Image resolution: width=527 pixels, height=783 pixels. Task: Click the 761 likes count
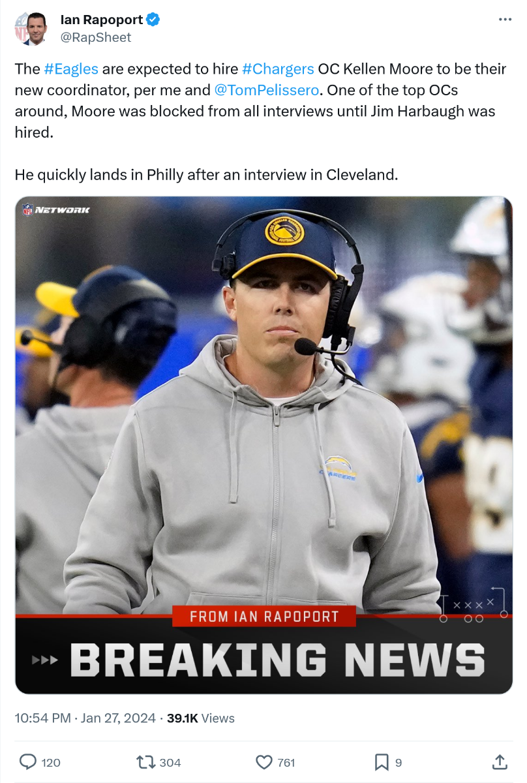coord(286,762)
